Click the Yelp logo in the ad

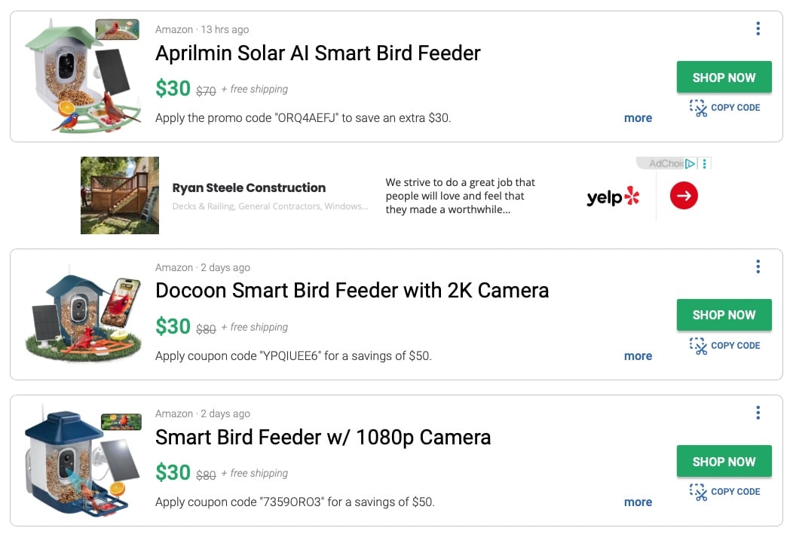613,197
